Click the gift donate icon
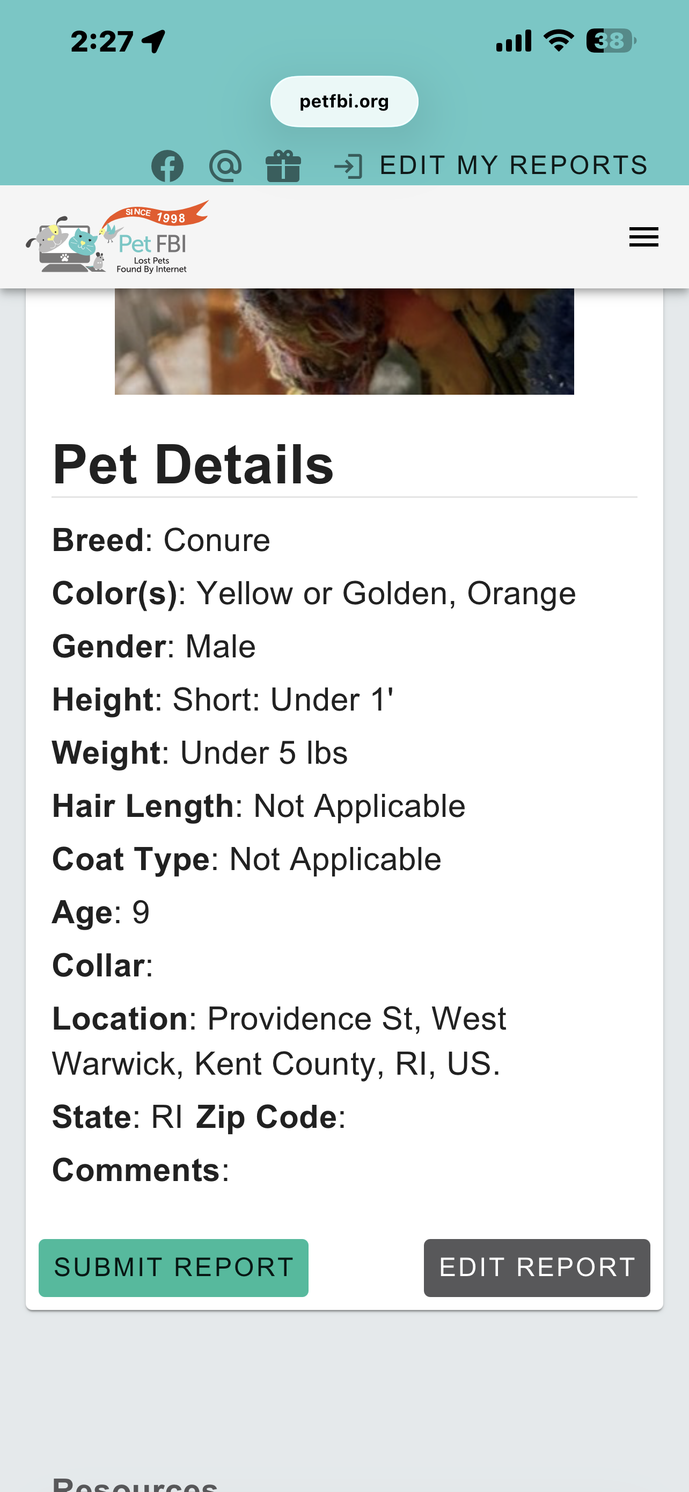The width and height of the screenshot is (689, 1492). (283, 166)
